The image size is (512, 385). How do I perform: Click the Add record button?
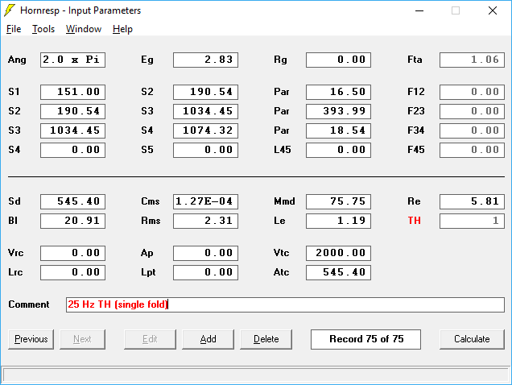(x=208, y=339)
